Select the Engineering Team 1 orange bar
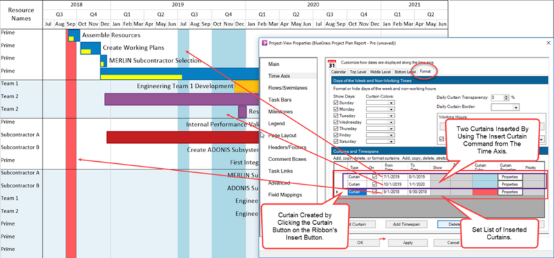554x258 pixels. point(247,86)
